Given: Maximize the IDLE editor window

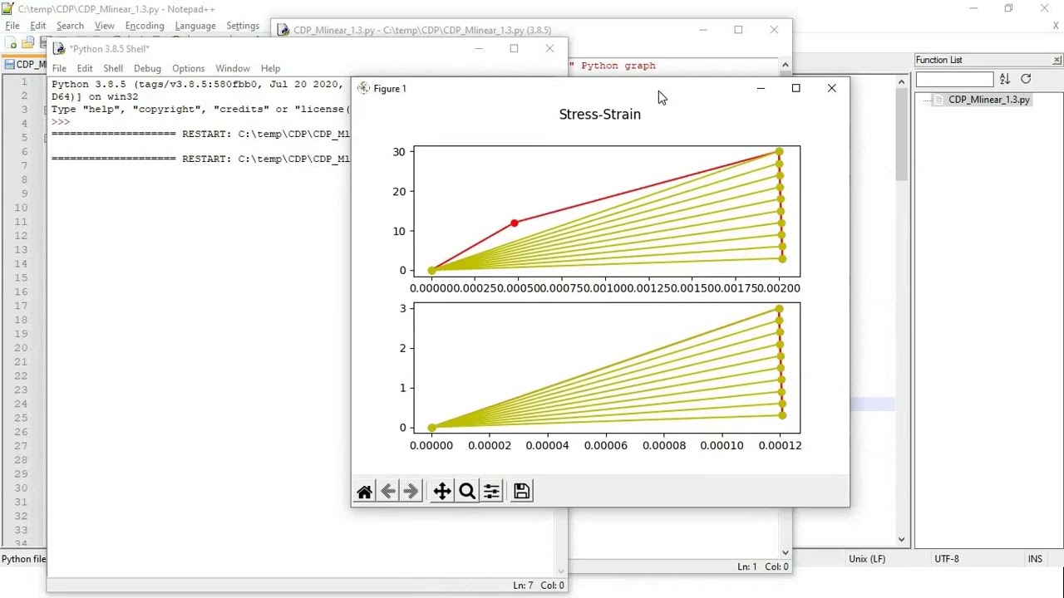Looking at the screenshot, I should (738, 30).
